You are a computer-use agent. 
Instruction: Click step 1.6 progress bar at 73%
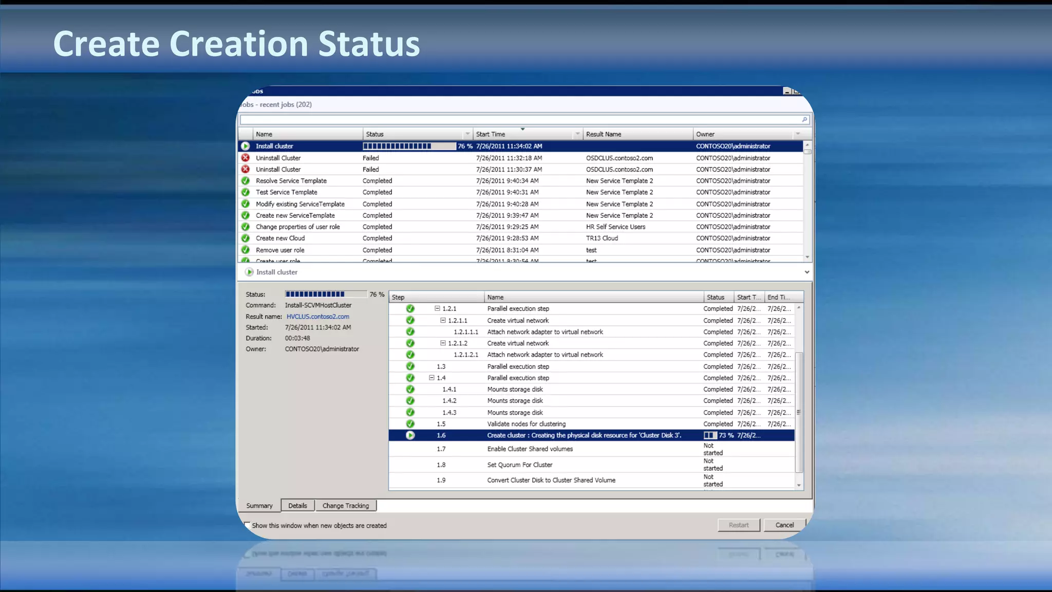click(710, 435)
